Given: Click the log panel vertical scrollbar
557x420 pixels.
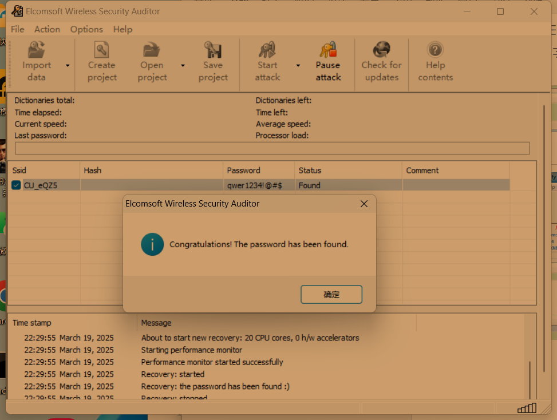Looking at the screenshot, I should tap(530, 380).
